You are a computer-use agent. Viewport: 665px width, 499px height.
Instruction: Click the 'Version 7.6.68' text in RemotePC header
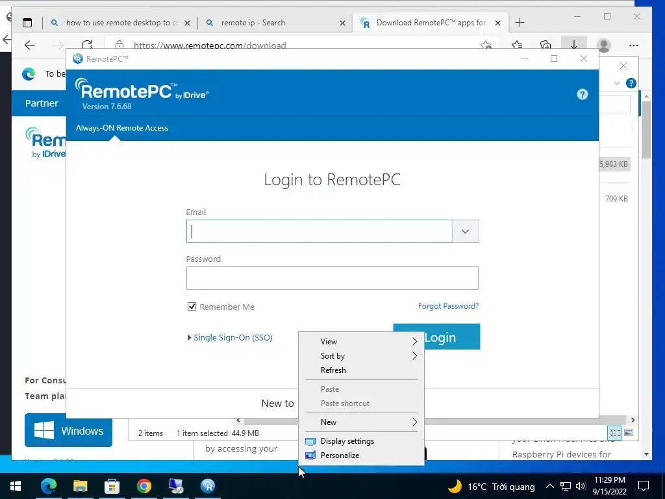107,107
